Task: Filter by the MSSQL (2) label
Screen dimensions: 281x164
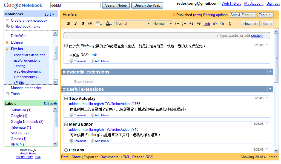Action: 19,133
